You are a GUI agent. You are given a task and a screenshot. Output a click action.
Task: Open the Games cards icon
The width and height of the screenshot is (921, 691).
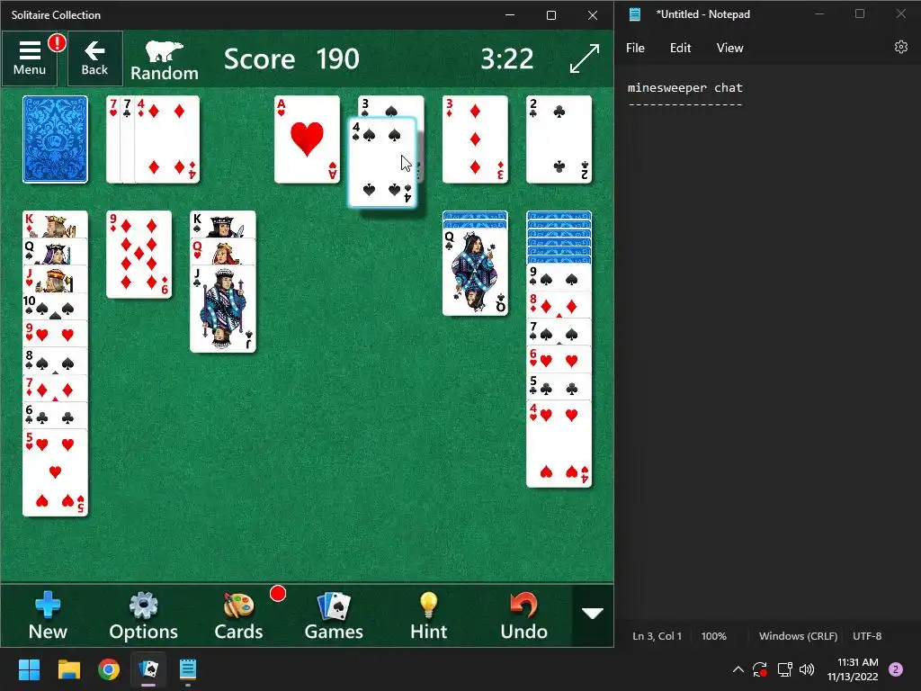click(x=334, y=615)
